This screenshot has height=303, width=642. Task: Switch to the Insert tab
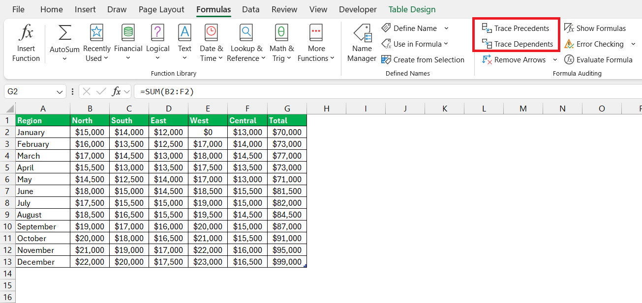click(85, 9)
